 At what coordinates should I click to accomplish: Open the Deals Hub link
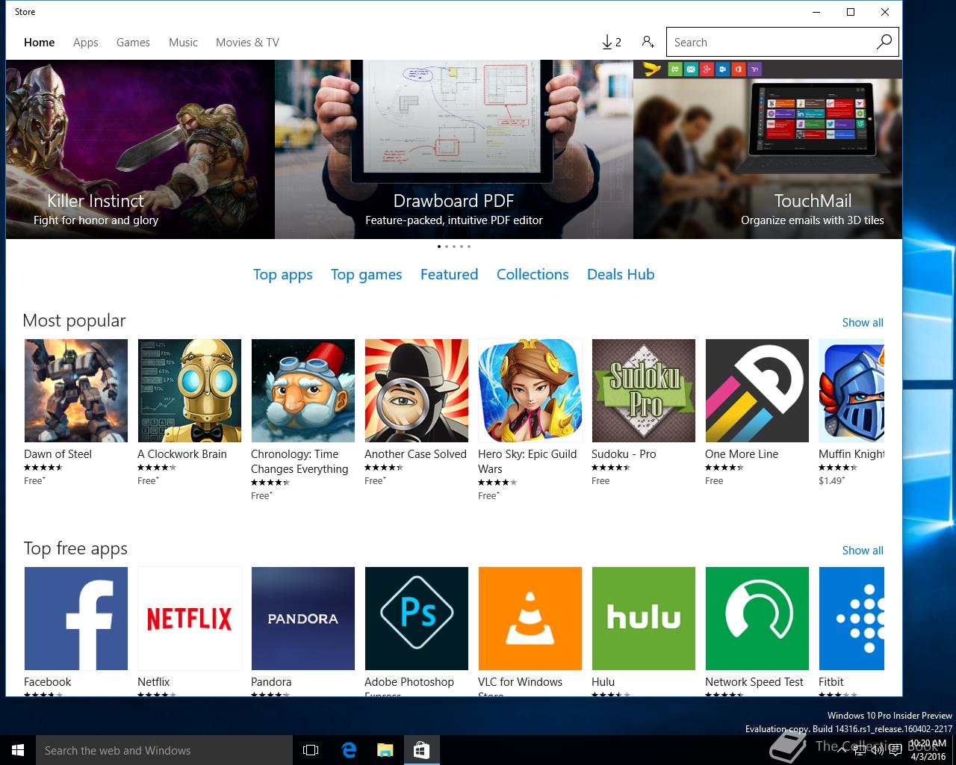point(621,274)
